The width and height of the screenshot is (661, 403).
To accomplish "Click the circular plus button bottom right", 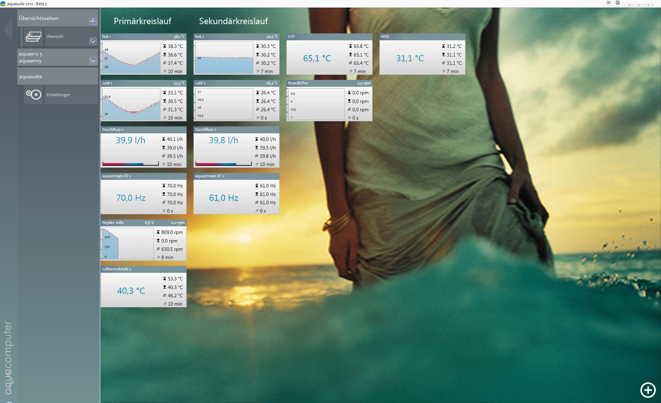I will (x=648, y=390).
